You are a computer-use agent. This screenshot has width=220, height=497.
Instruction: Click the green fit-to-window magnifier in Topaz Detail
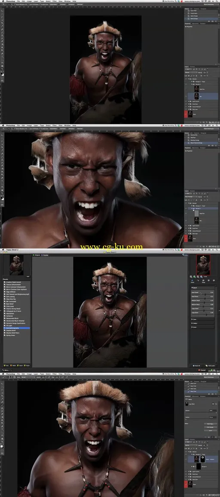coord(194,277)
